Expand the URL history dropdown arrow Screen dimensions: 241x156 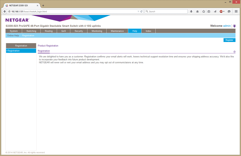pos(138,12)
